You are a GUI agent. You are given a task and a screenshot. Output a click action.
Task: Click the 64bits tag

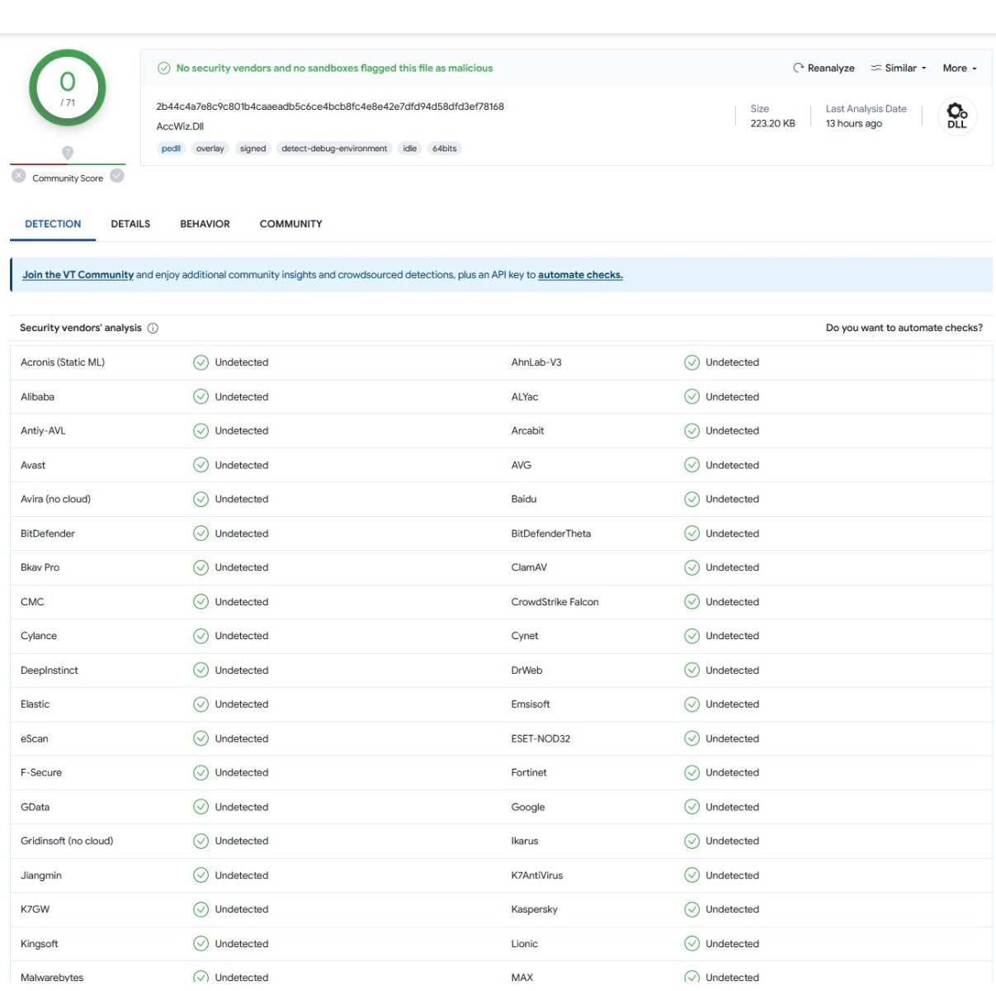point(445,149)
